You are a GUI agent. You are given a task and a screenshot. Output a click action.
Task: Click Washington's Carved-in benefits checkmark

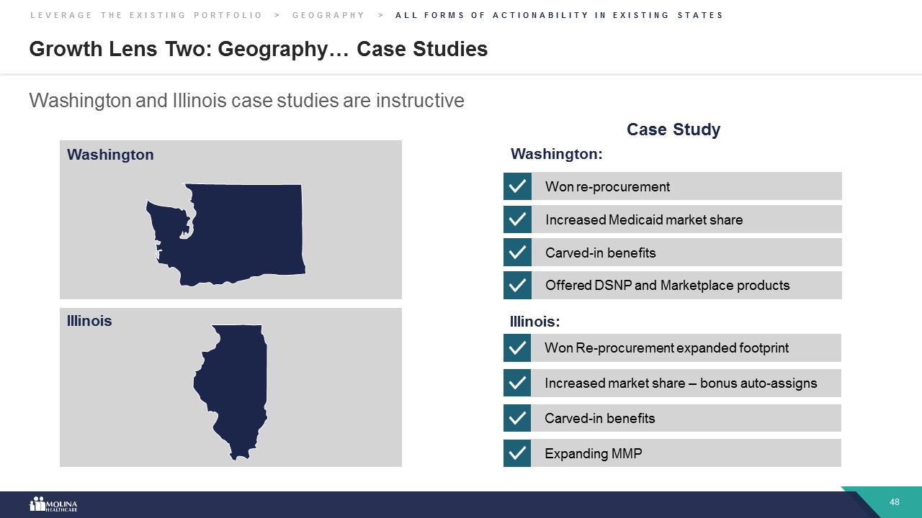pyautogui.click(x=517, y=253)
